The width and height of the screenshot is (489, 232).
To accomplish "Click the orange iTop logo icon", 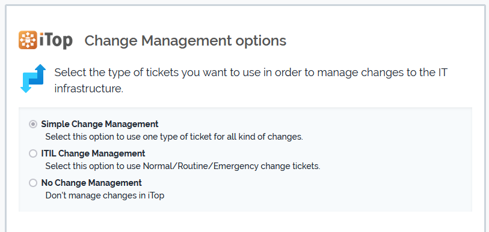I will click(x=28, y=40).
